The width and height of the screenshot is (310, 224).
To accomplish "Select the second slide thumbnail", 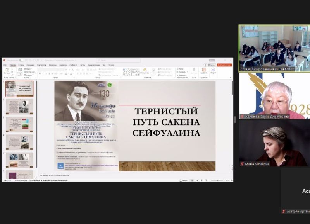I will [19, 107].
